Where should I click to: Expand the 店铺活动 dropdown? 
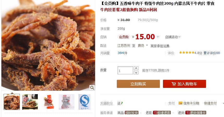pos(173,37)
